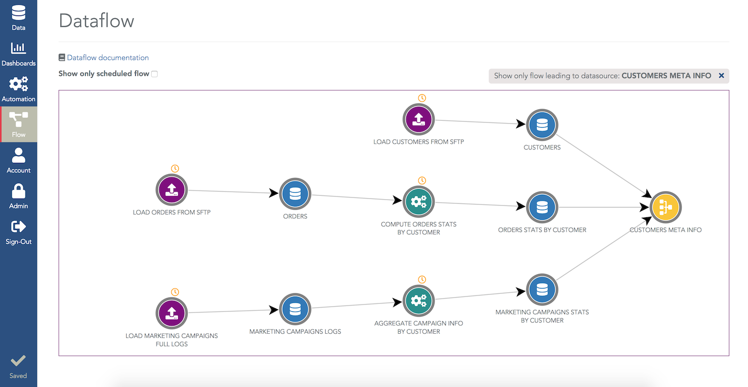Open the Admin section in sidebar
The height and width of the screenshot is (387, 748).
tap(19, 196)
